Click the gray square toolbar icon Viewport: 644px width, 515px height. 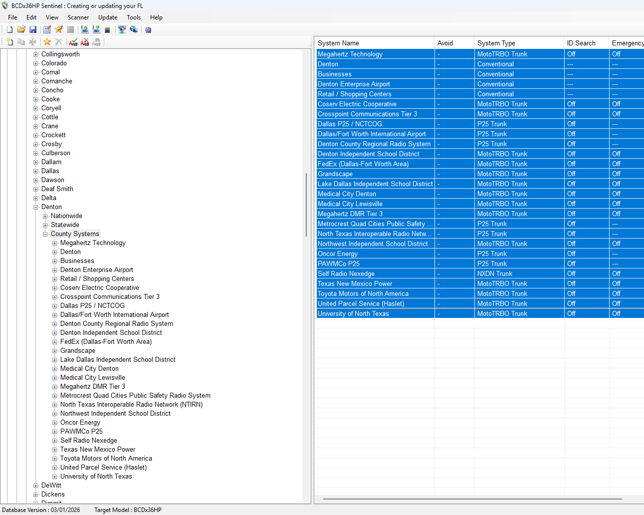pyautogui.click(x=70, y=30)
